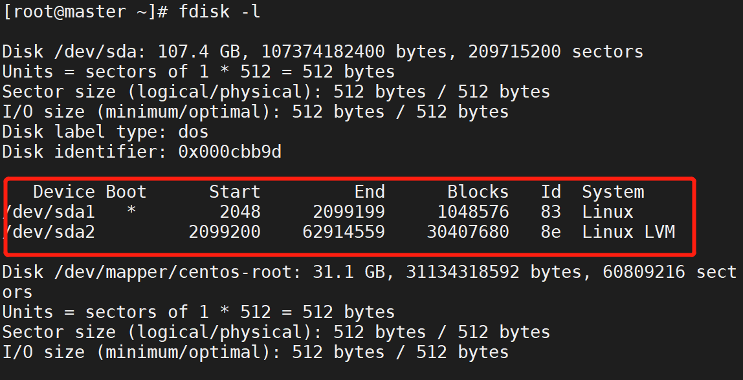Click the boot flag asterisk for sda1
Viewport: 743px width, 380px height.
coord(131,212)
